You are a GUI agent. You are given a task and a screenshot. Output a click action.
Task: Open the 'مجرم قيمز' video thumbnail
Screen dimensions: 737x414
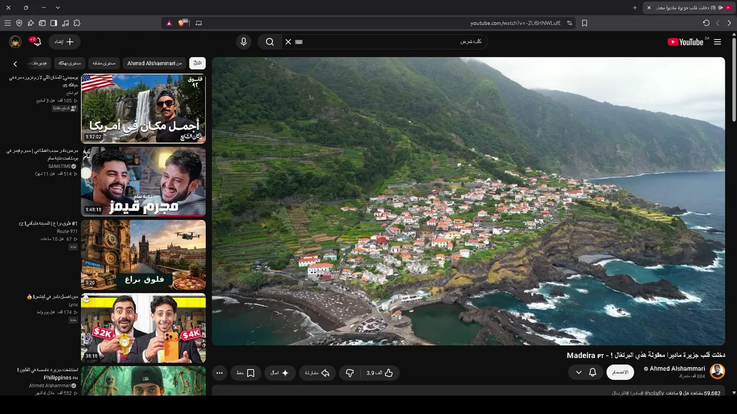[143, 182]
